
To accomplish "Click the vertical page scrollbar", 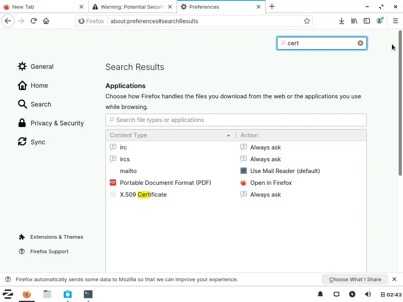I will [400, 102].
